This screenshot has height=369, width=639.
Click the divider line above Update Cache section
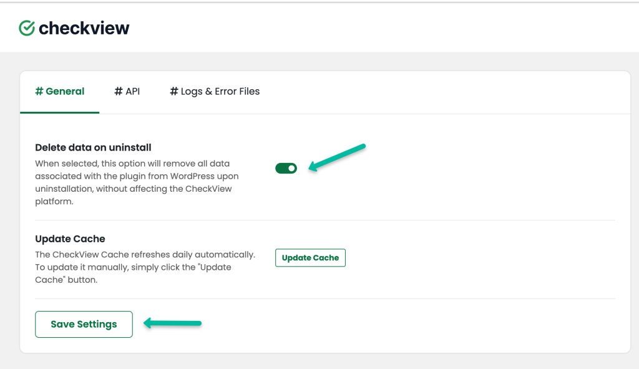pos(324,220)
